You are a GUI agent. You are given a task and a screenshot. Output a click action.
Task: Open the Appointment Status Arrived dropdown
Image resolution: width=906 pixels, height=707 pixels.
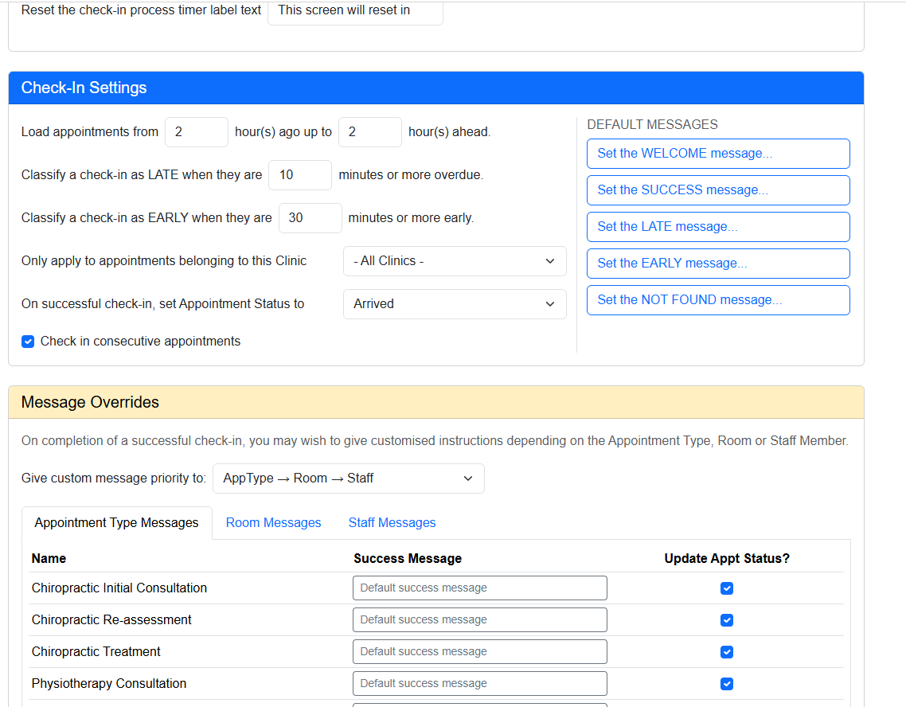point(455,304)
